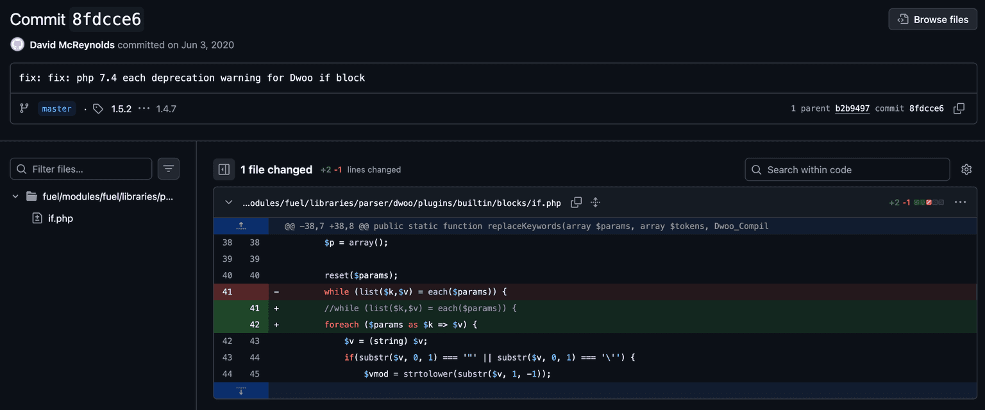The image size is (985, 410).
Task: Click the diff settings gear icon
Action: (x=966, y=169)
